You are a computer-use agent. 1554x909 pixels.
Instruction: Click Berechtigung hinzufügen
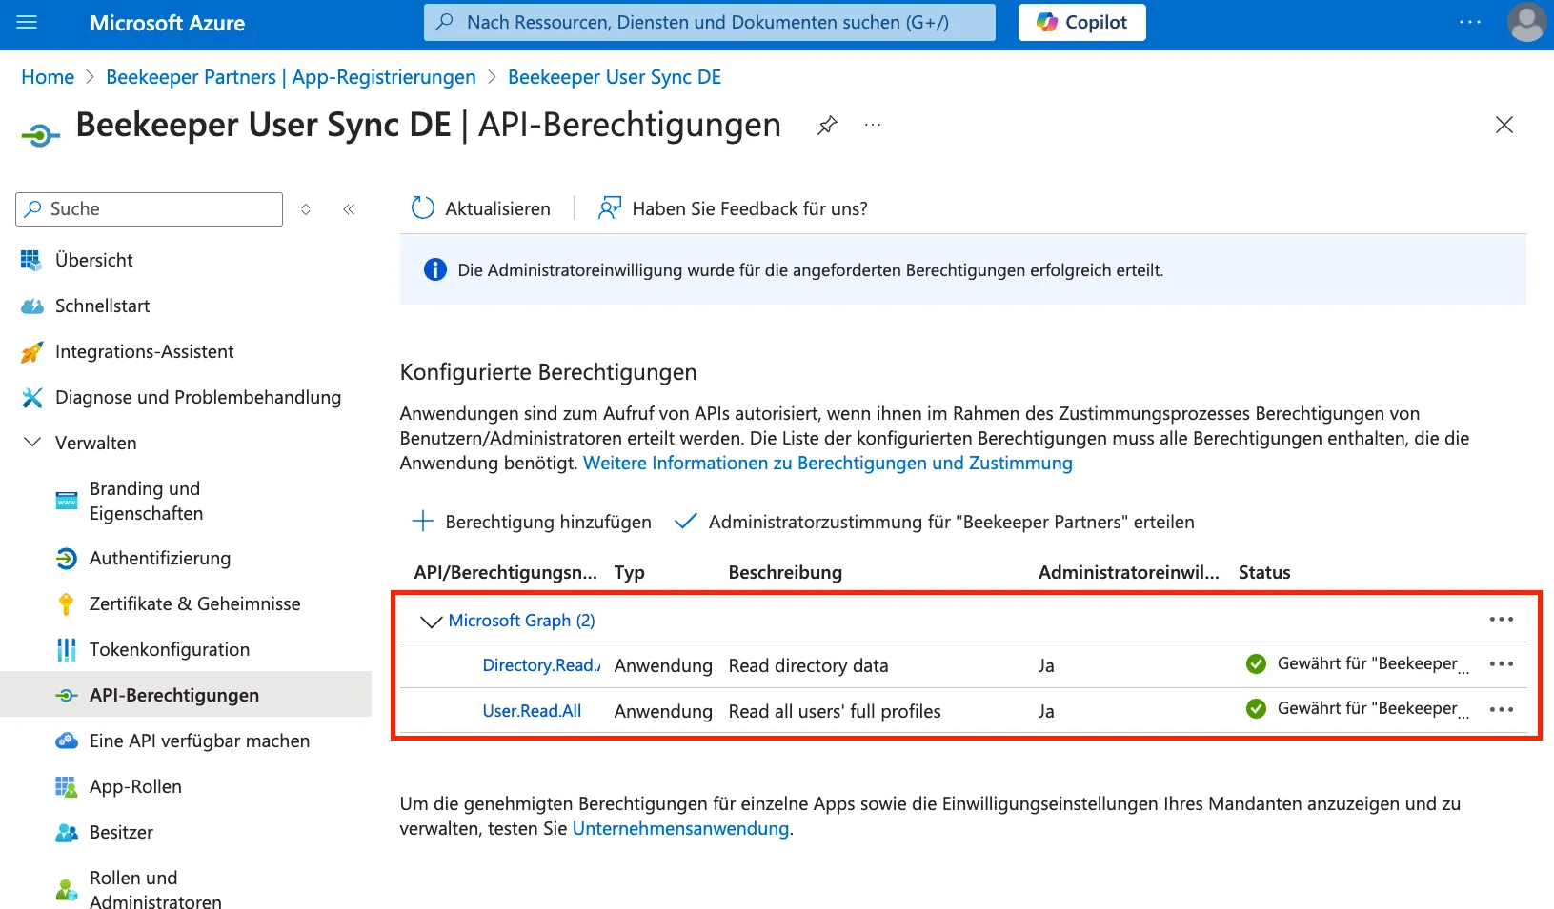532,522
